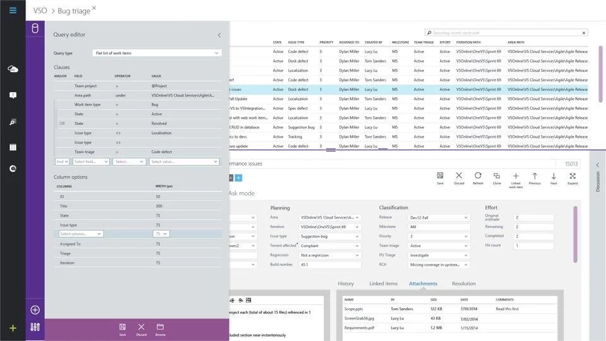The height and width of the screenshot is (341, 606).
Task: Clear the search box with X
Action: point(583,33)
